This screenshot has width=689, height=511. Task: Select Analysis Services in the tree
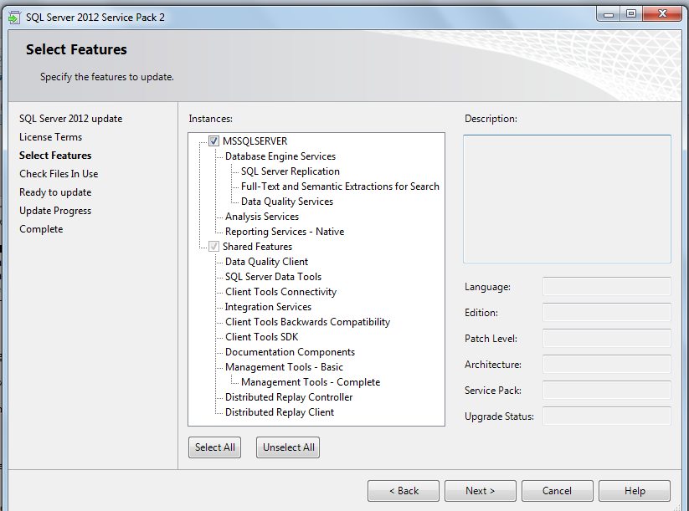(262, 217)
